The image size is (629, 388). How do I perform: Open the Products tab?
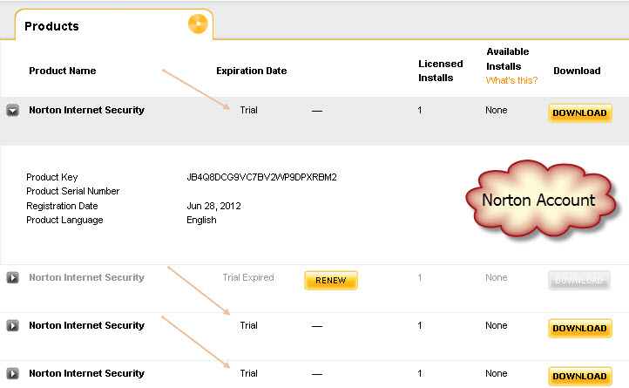pyautogui.click(x=114, y=25)
